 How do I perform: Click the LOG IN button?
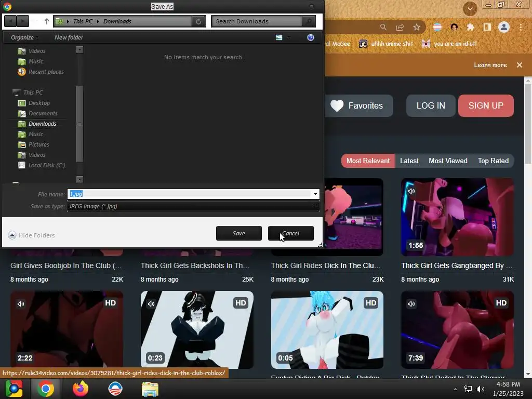pos(431,105)
